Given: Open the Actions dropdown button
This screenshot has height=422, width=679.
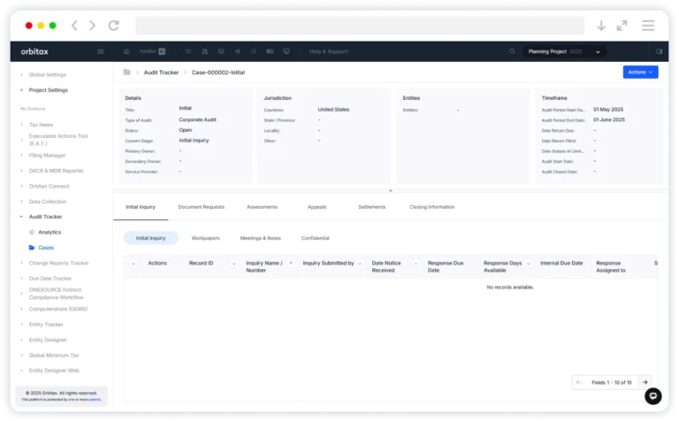Looking at the screenshot, I should [640, 72].
